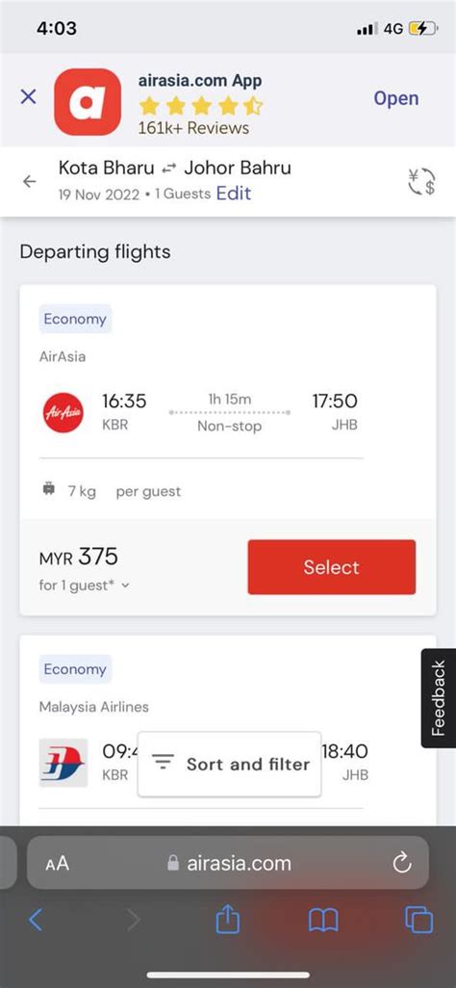456x988 pixels.
Task: Show all open Safari tabs
Action: [418, 920]
